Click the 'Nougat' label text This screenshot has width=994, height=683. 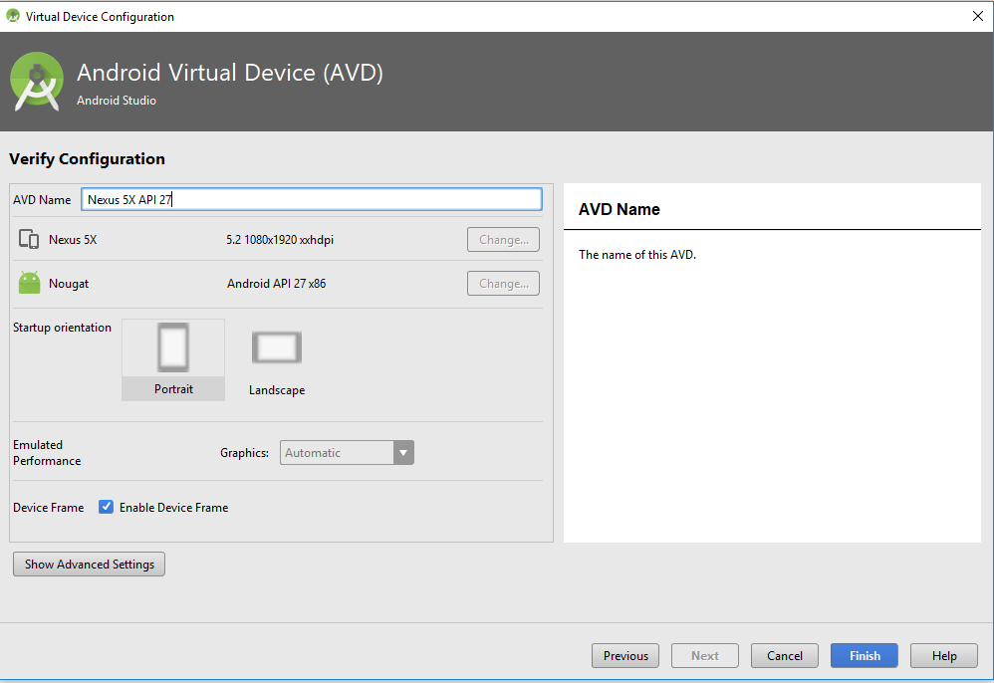(x=69, y=283)
